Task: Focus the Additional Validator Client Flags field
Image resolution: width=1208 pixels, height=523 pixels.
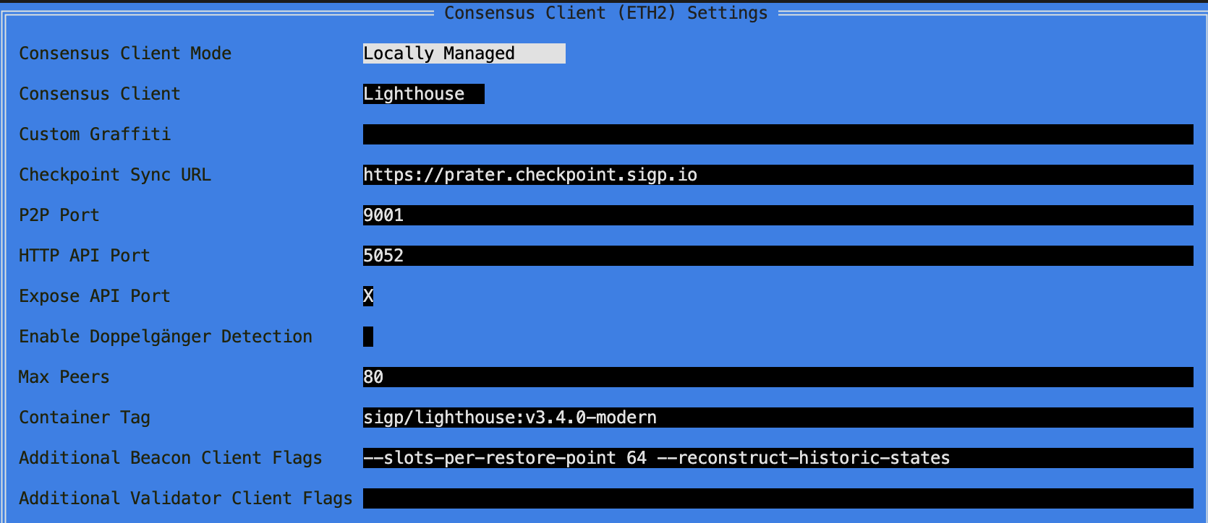Action: point(778,498)
